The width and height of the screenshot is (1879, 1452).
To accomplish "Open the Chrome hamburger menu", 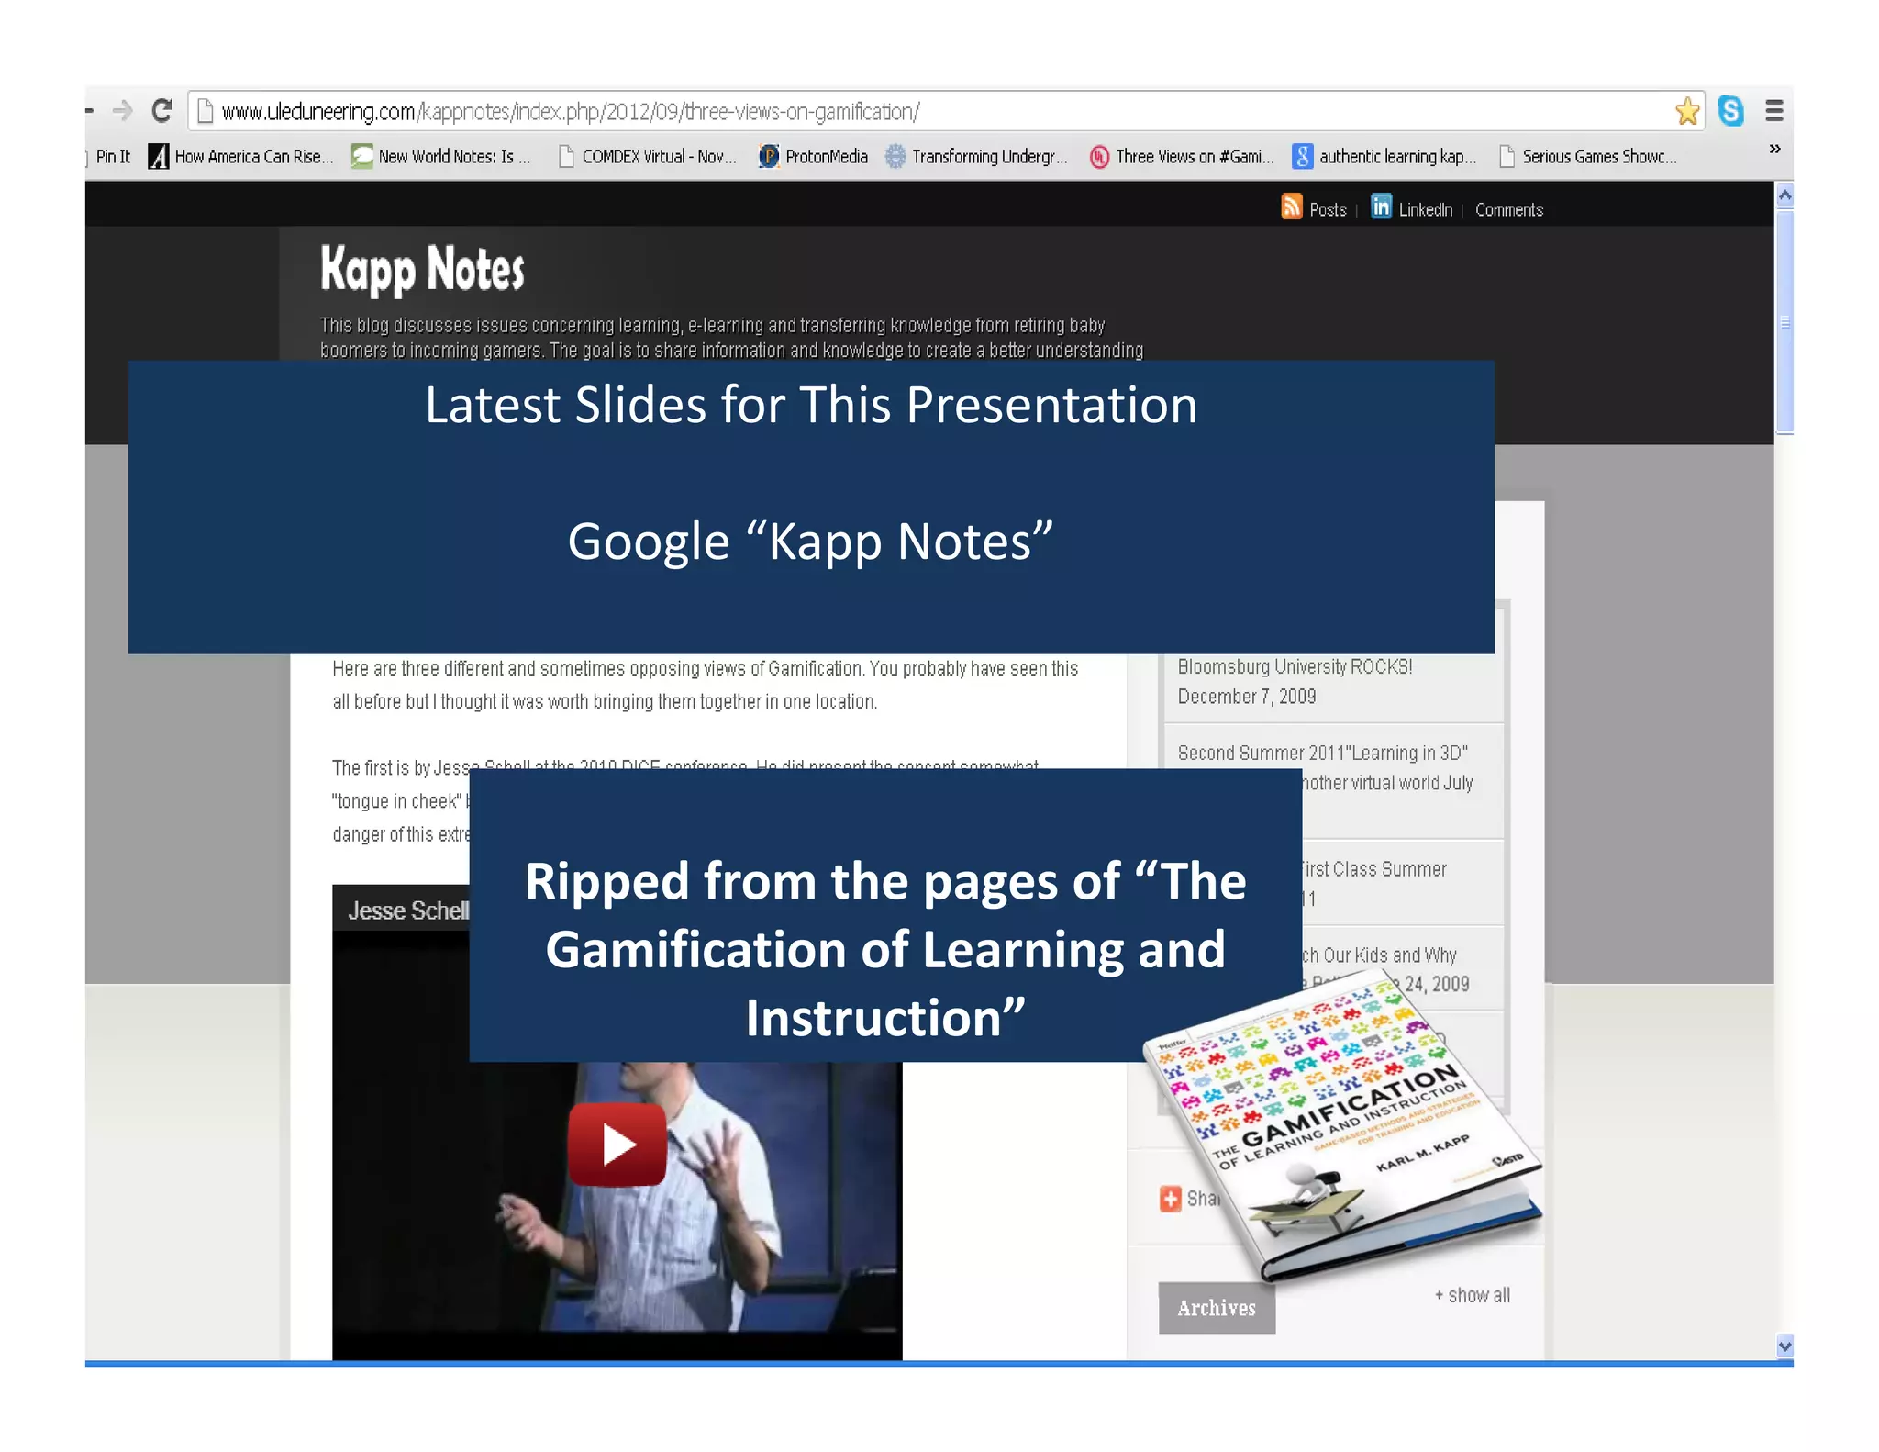I will click(1773, 111).
